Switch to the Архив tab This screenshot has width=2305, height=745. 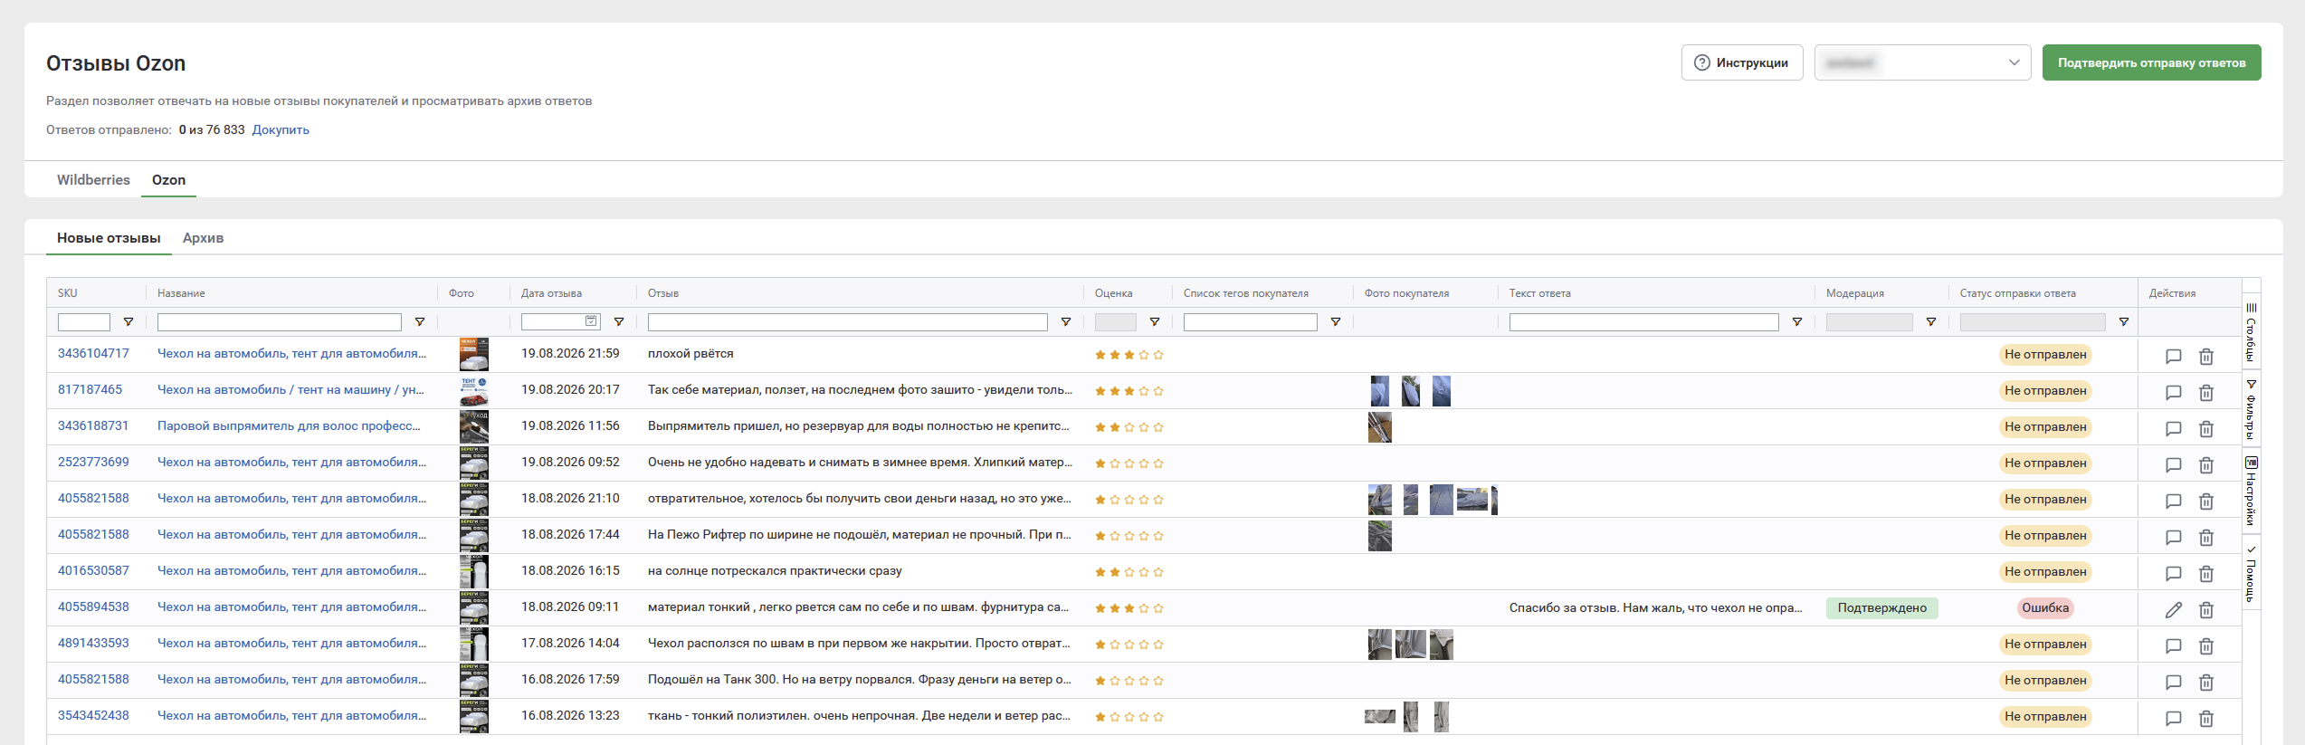[203, 238]
